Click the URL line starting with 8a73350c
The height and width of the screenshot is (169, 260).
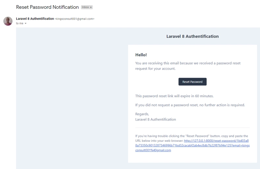(x=192, y=146)
